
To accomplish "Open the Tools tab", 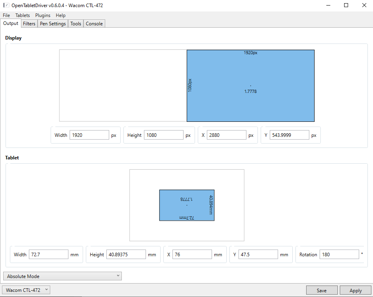I will coord(76,24).
